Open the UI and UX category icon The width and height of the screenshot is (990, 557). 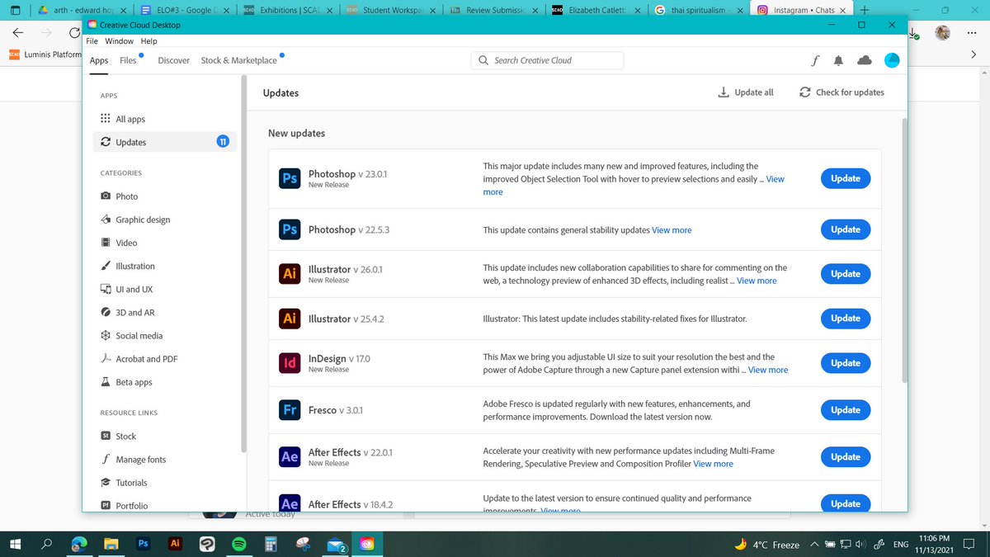(x=106, y=289)
